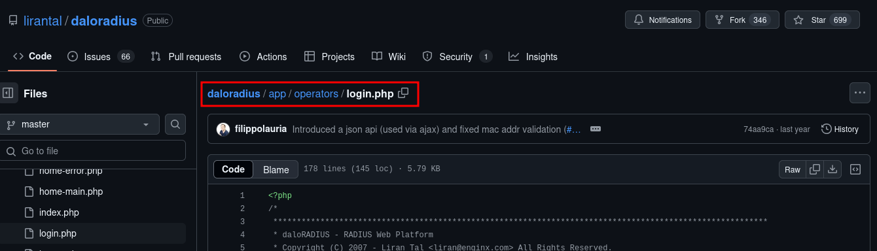Click line number 1
This screenshot has height=251, width=877.
click(x=242, y=195)
